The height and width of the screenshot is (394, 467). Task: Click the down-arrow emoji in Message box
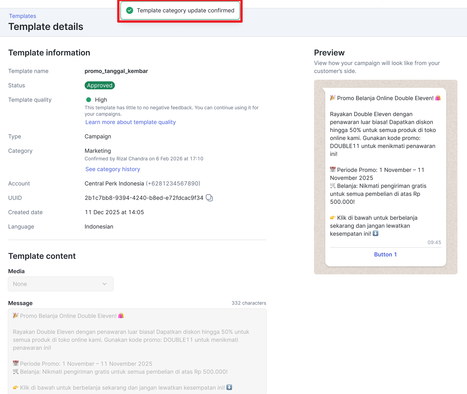[229, 387]
